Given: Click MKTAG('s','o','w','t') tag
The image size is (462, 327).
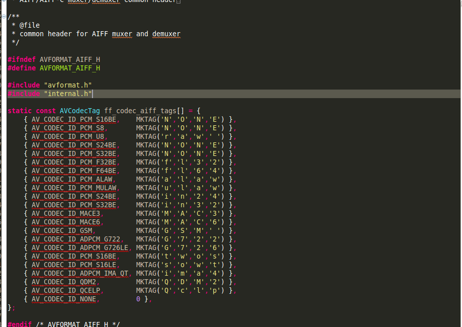Looking at the screenshot, I should tap(180, 265).
